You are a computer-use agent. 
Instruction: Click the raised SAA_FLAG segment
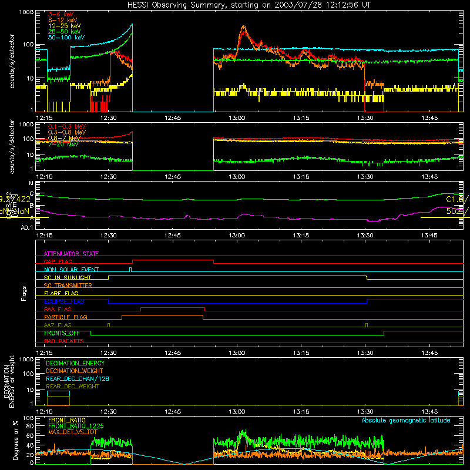click(173, 307)
